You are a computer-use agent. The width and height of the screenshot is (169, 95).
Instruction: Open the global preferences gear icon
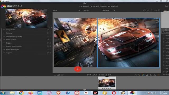(x=159, y=10)
